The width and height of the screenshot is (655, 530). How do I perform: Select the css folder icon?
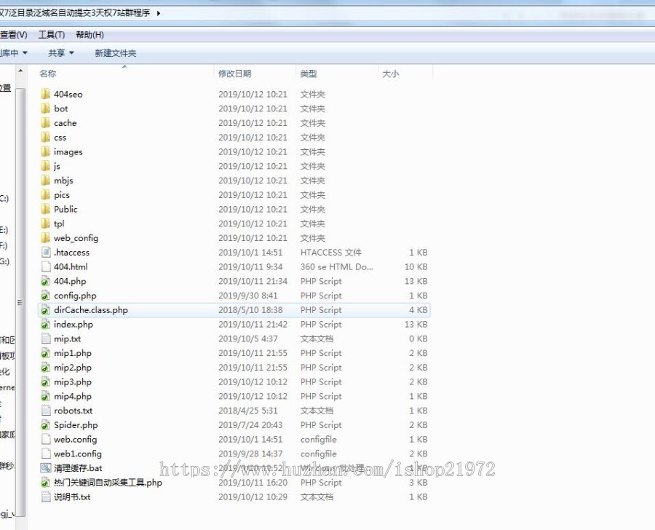click(x=46, y=137)
